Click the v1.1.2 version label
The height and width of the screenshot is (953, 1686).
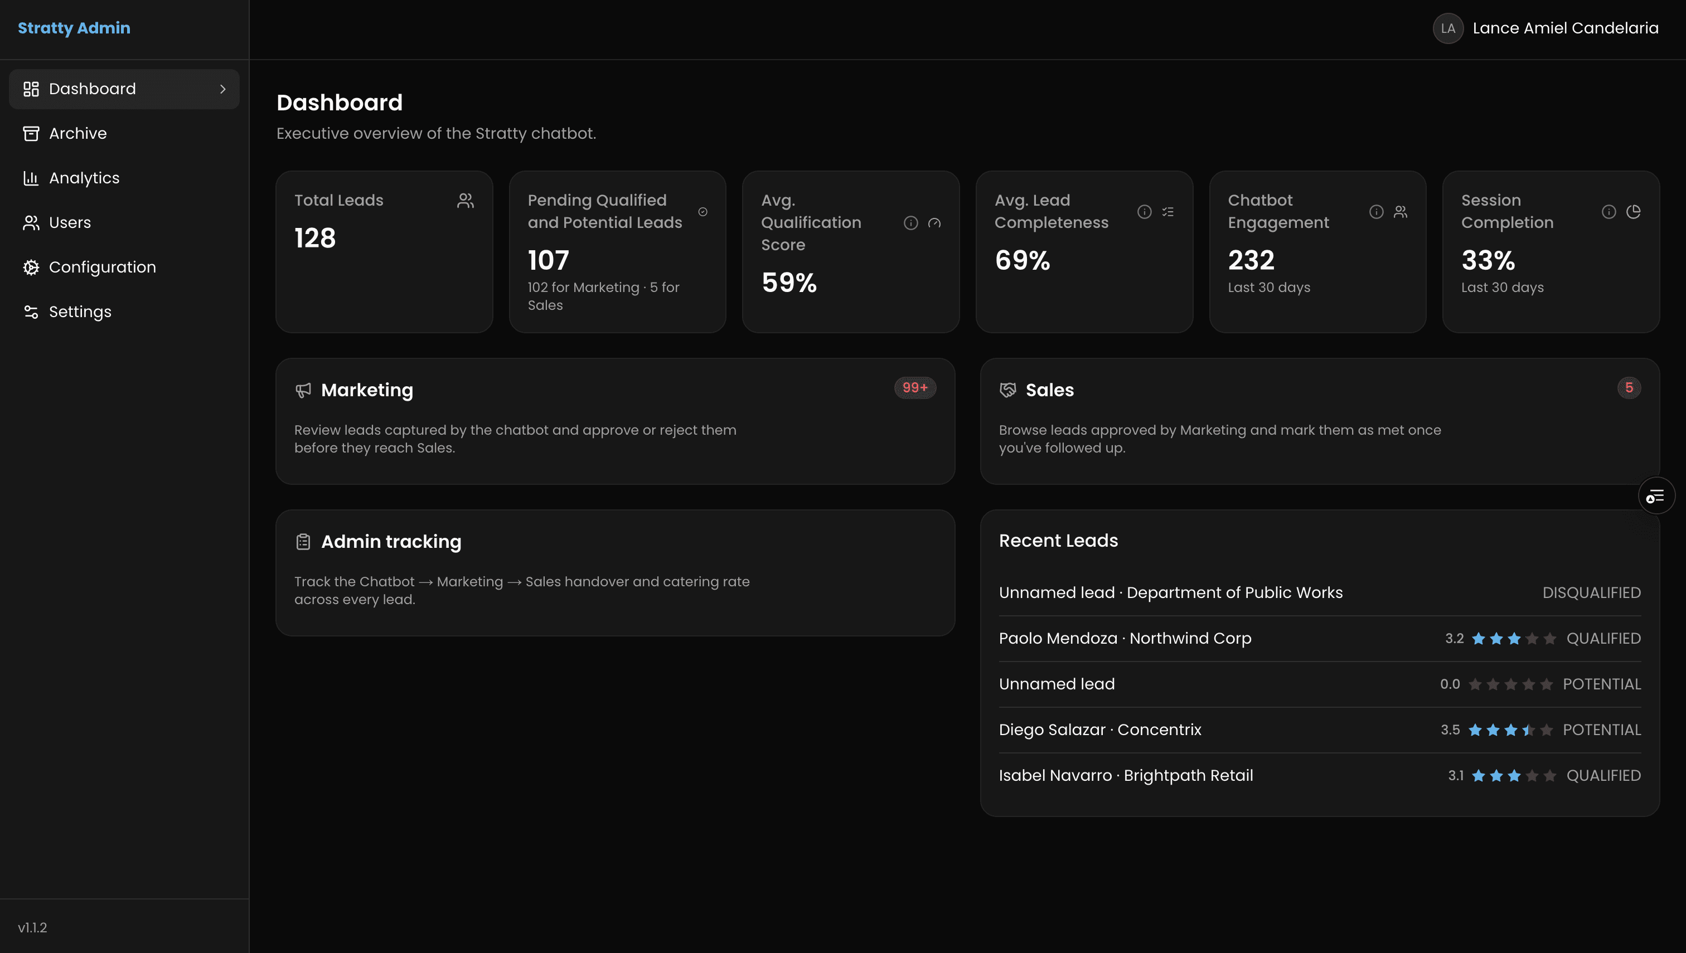[32, 927]
